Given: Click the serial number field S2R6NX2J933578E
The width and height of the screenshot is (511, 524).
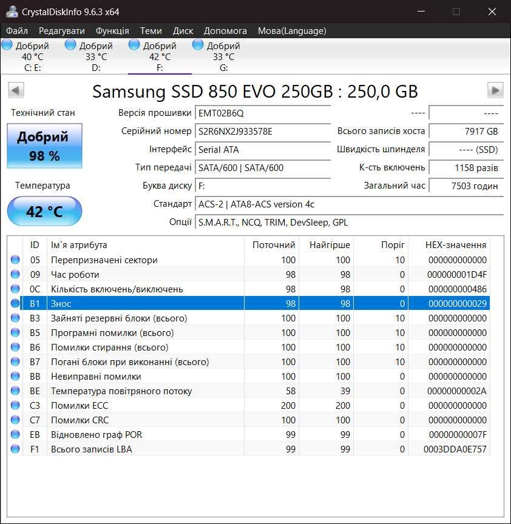Looking at the screenshot, I should click(x=263, y=132).
